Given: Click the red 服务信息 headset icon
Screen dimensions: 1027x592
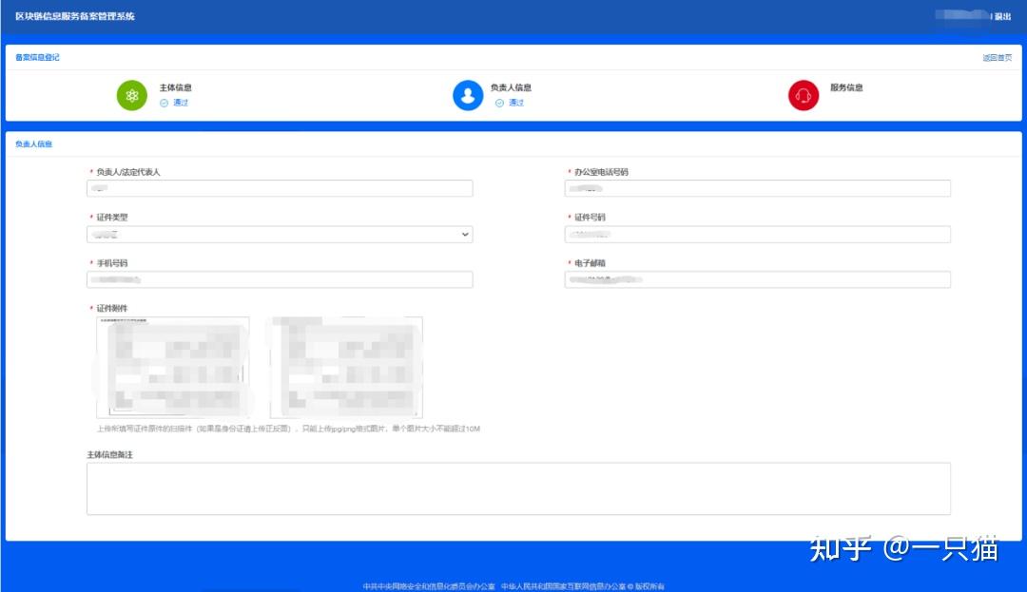Looking at the screenshot, I should click(x=804, y=95).
